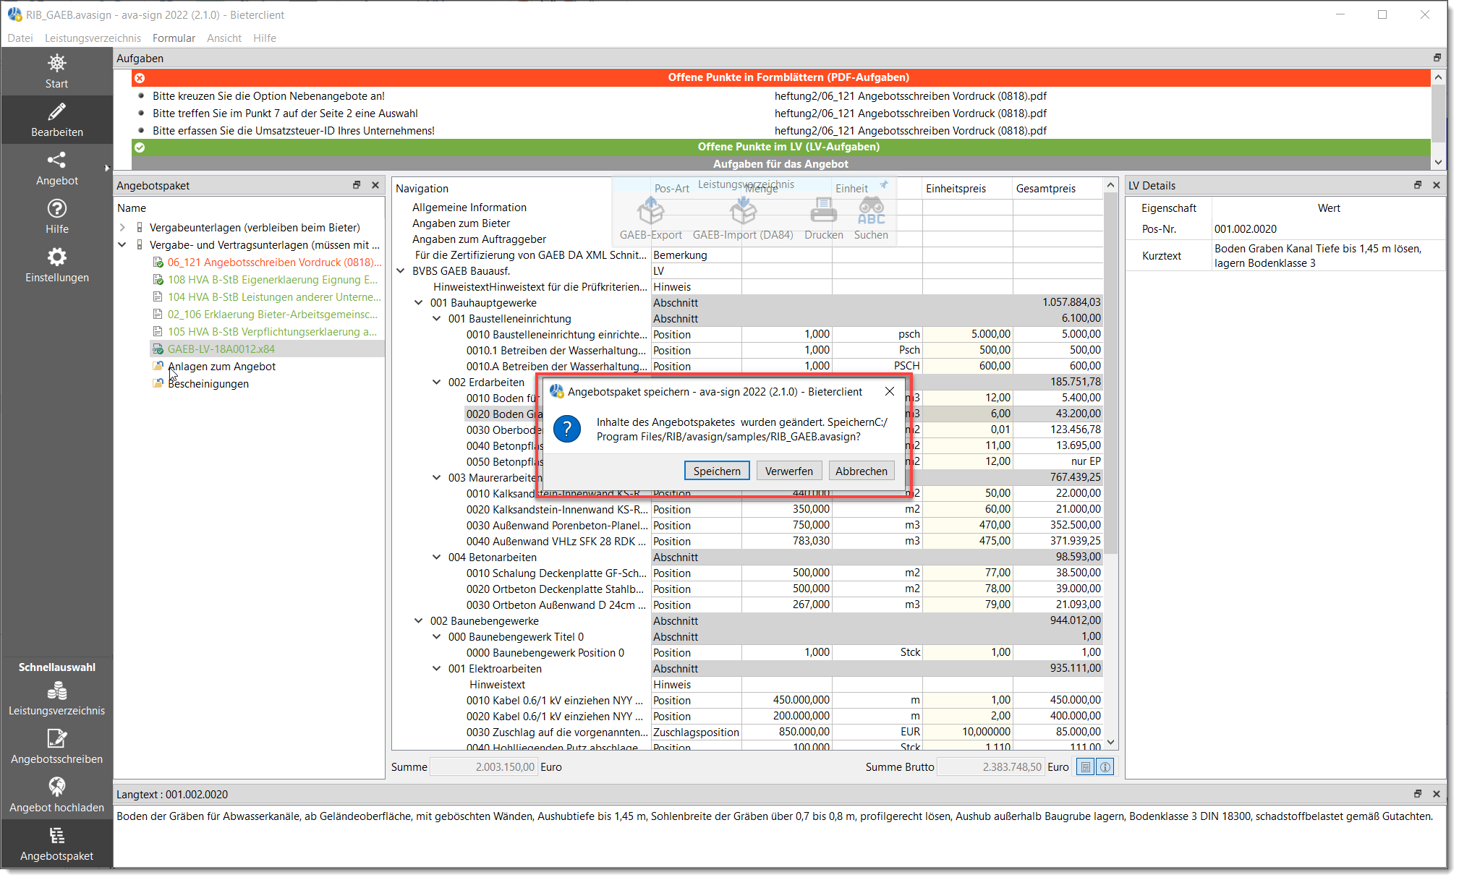The height and width of the screenshot is (880, 1459).
Task: Collapse 001 Baustelleneinrichtung section
Action: click(437, 319)
